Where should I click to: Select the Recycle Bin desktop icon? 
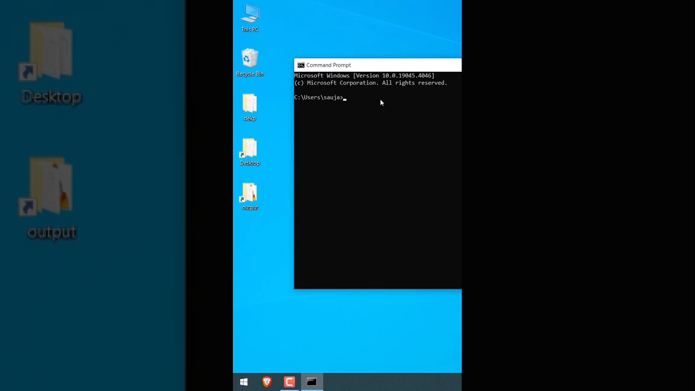click(250, 63)
